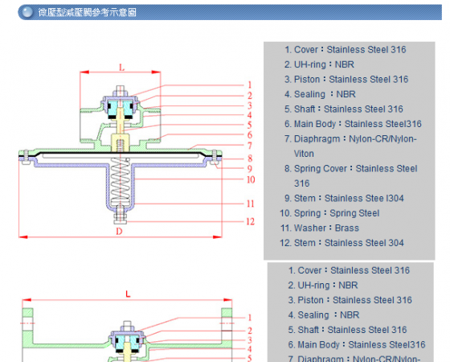450x362 pixels.
Task: Select '11. Washer: Brass' line
Action: coord(320,228)
